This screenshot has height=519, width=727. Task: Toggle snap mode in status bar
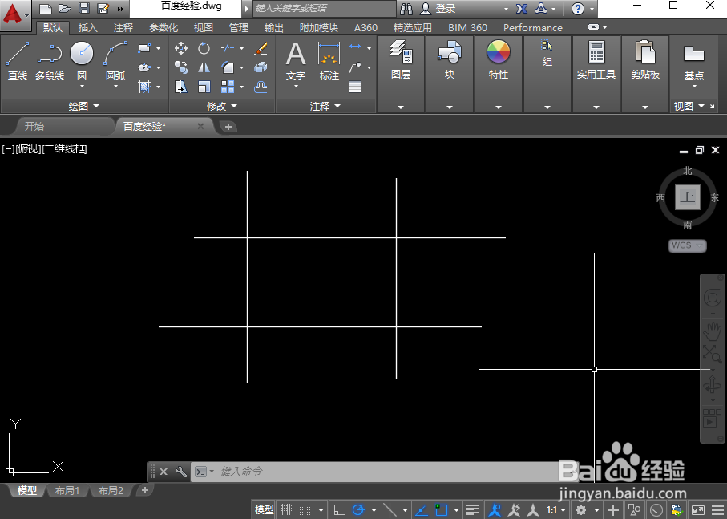coord(305,510)
